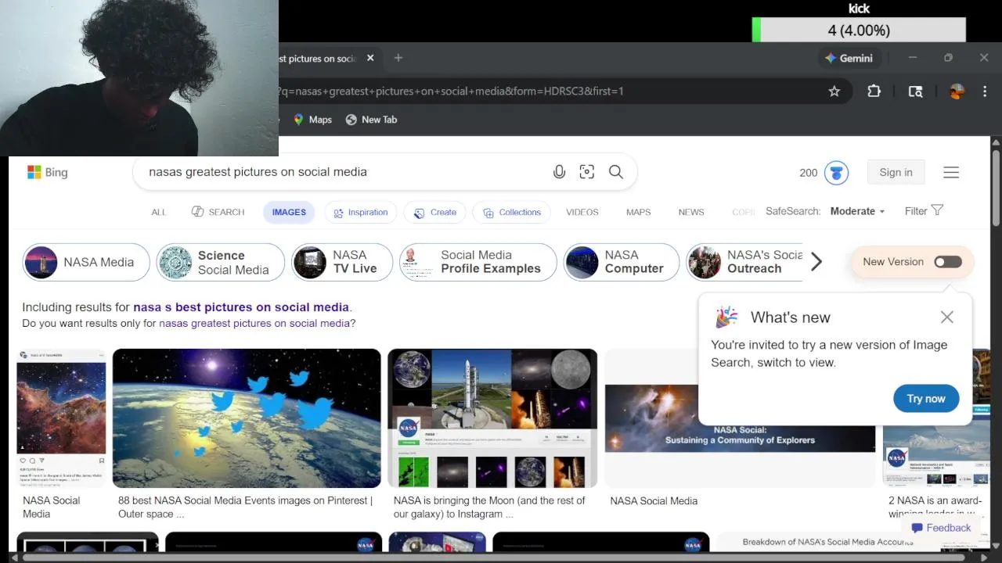Open 'Sustaining a Community of Explorers' thumbnail
Image resolution: width=1002 pixels, height=563 pixels.
[740, 418]
